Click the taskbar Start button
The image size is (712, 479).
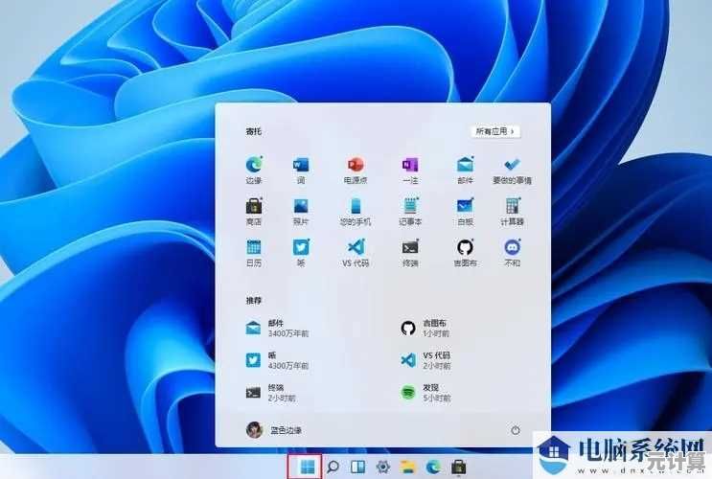click(x=308, y=467)
